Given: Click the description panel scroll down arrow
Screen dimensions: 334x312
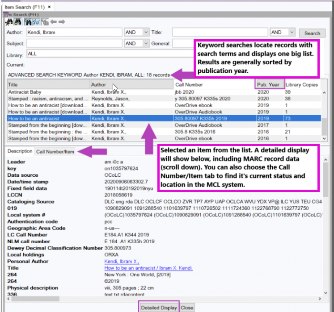Looking at the screenshot, I should pyautogui.click(x=326, y=293).
